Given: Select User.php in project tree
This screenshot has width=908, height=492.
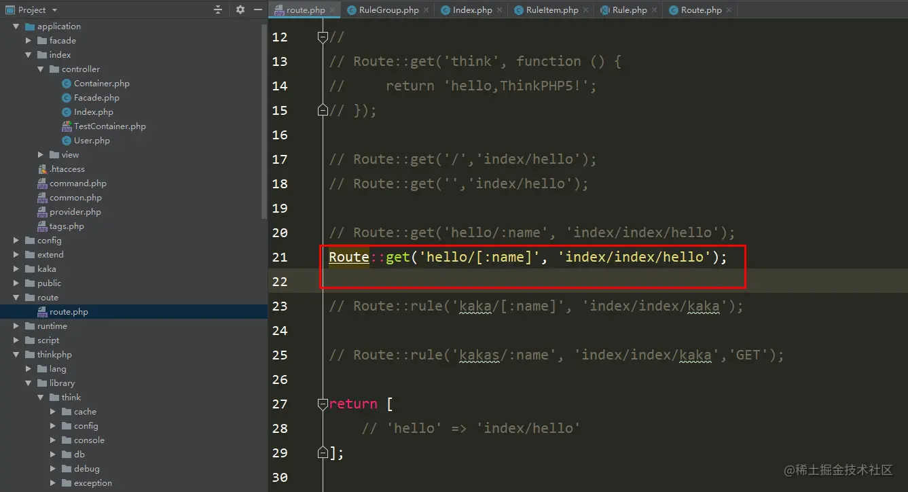Looking at the screenshot, I should click(x=92, y=141).
